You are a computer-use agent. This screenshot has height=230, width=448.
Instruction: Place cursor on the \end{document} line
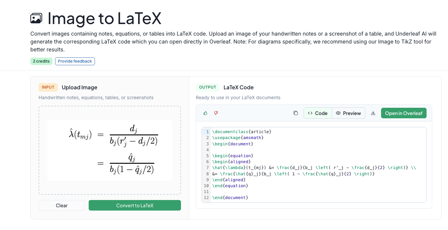click(230, 198)
